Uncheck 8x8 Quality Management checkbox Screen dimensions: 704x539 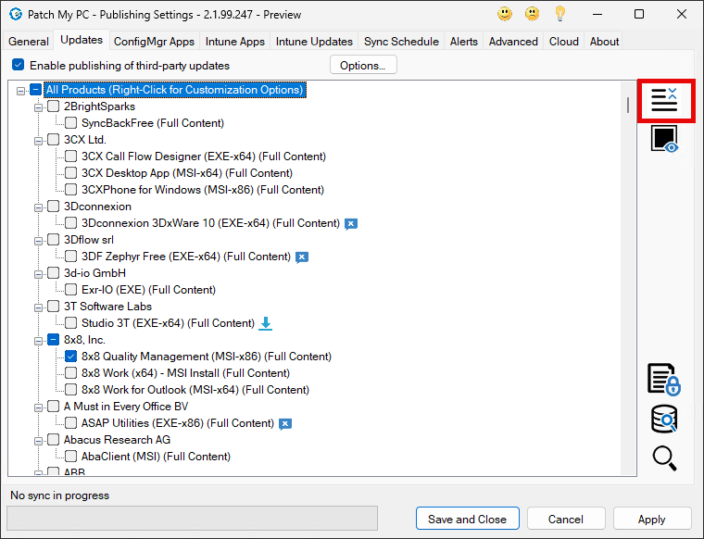point(71,357)
